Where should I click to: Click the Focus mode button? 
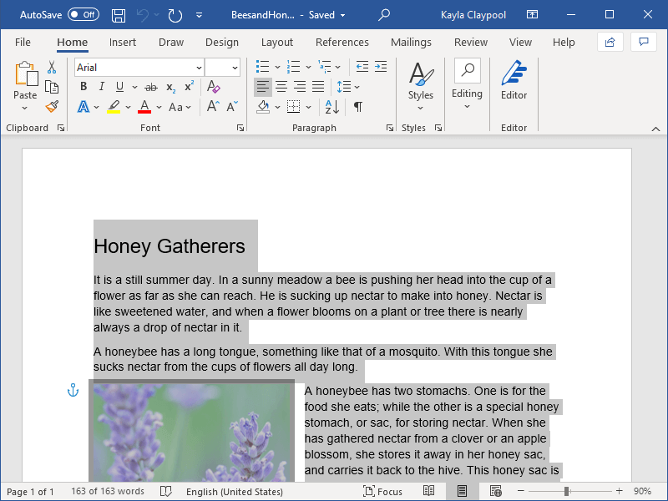click(383, 492)
